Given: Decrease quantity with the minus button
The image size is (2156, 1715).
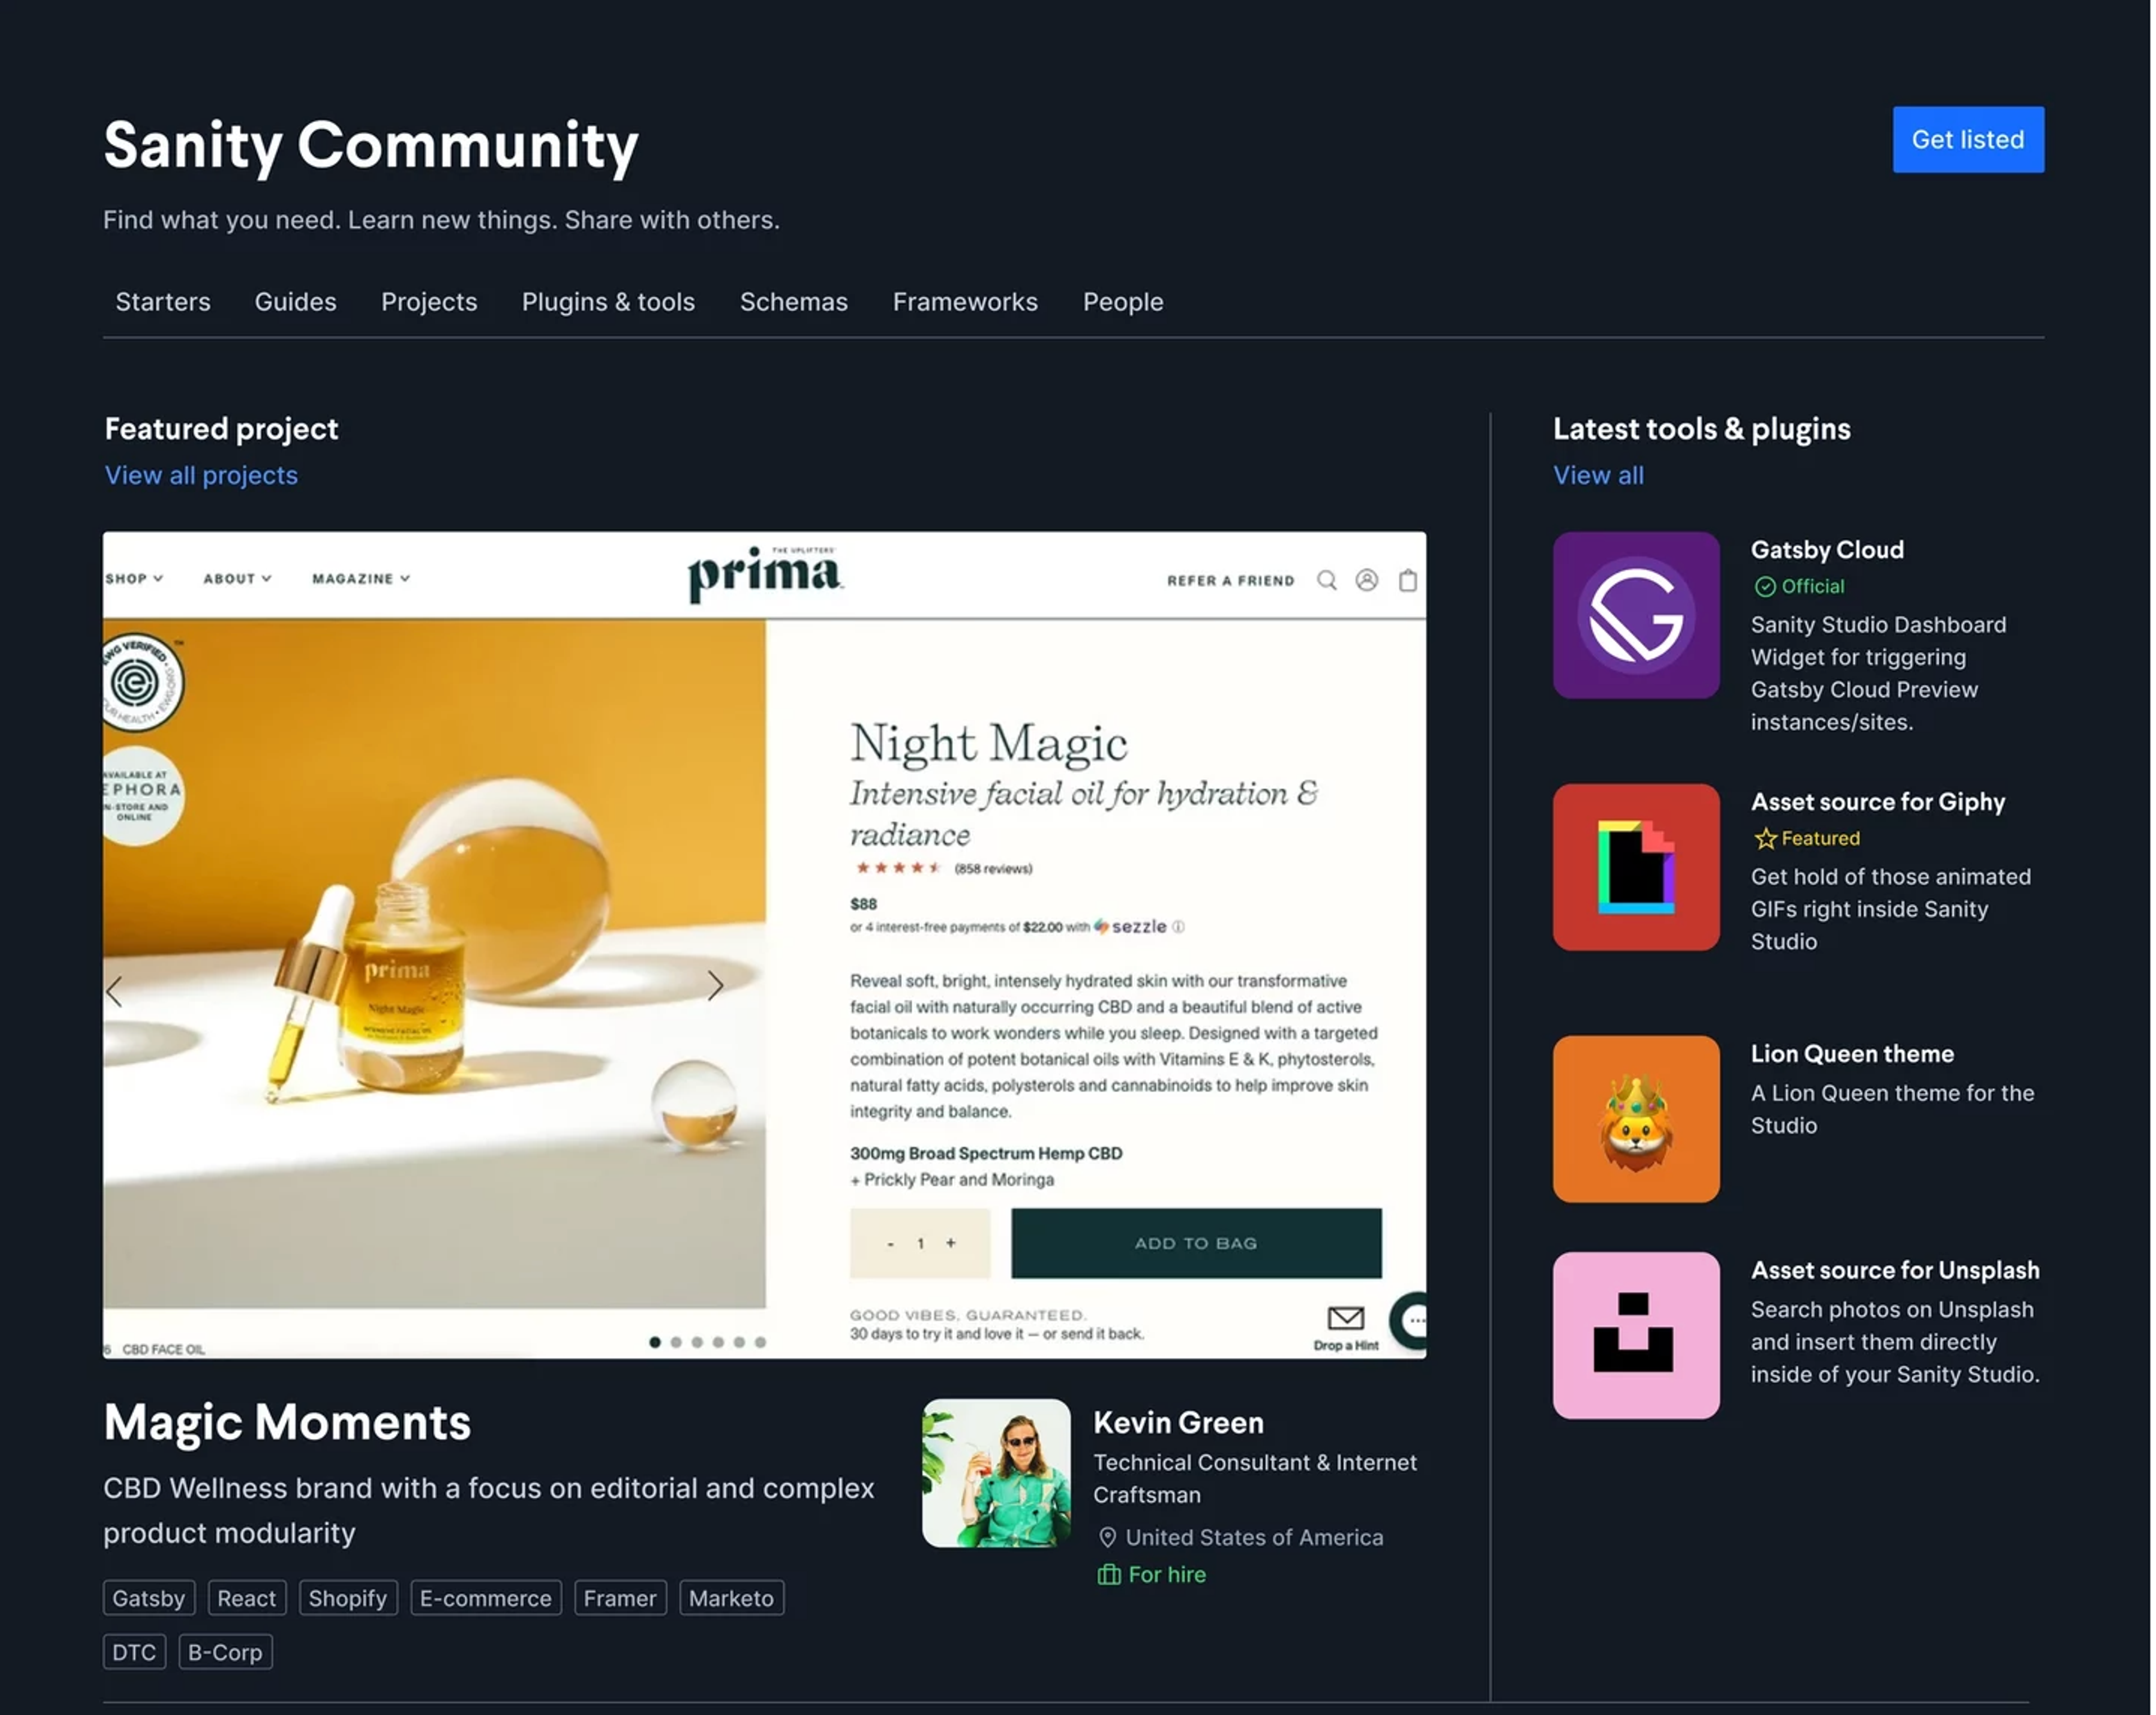Looking at the screenshot, I should click(x=890, y=1244).
